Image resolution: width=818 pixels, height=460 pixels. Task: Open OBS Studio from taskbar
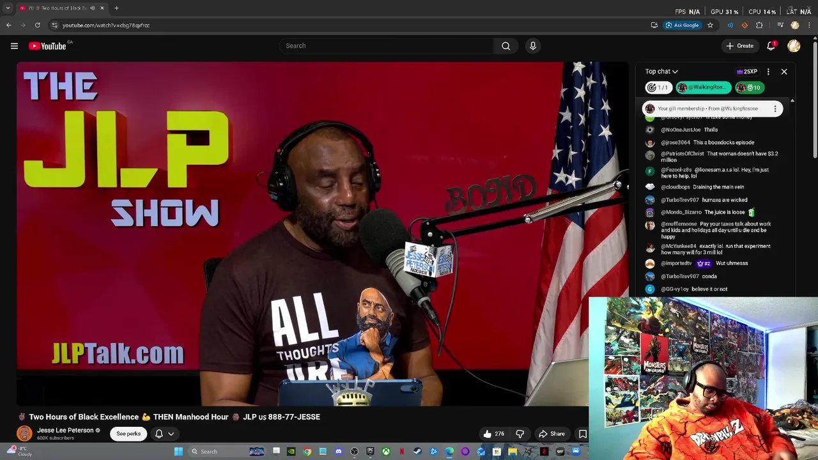pyautogui.click(x=354, y=452)
